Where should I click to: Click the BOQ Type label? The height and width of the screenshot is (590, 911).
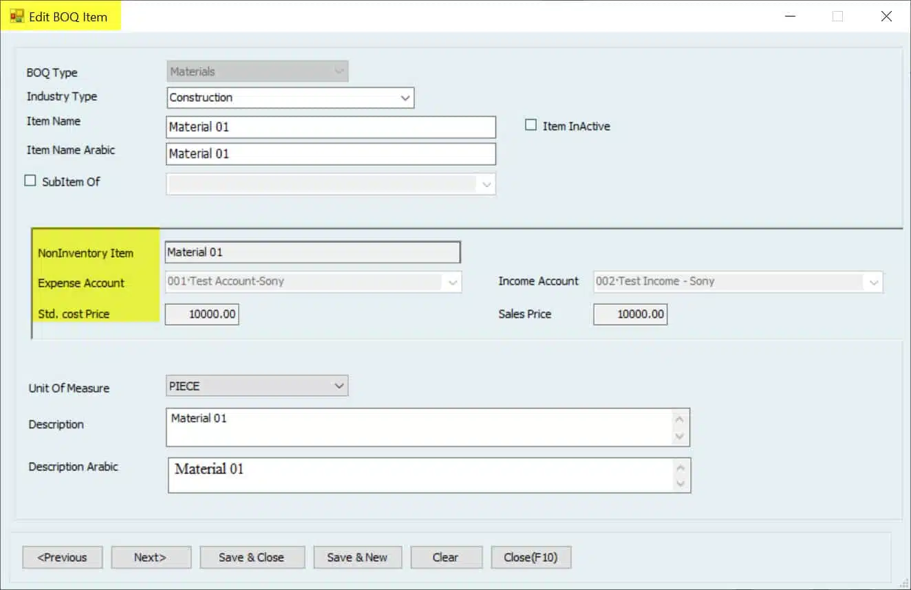[52, 72]
